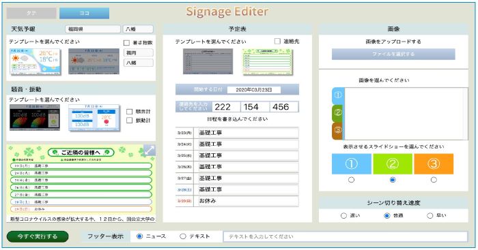Viewport: 478px width, 250px height.
Task: Select the green clover schedule template thumbnail
Action: point(268,62)
